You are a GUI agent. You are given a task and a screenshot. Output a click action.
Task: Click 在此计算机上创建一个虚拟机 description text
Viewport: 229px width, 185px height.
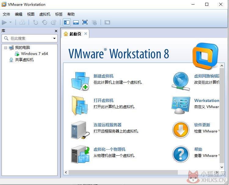pos(118,82)
